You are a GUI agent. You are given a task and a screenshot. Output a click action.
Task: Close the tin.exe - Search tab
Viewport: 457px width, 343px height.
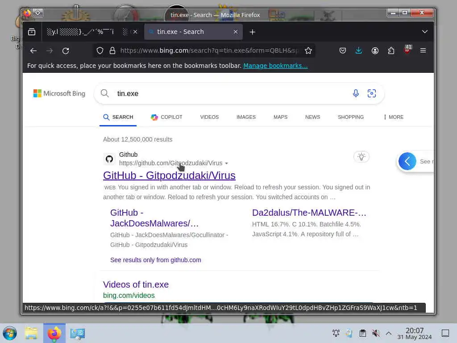(x=236, y=32)
